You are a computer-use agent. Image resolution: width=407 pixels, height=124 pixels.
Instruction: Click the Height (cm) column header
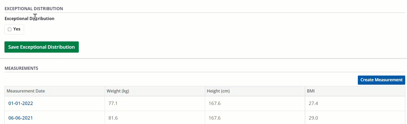pyautogui.click(x=218, y=91)
